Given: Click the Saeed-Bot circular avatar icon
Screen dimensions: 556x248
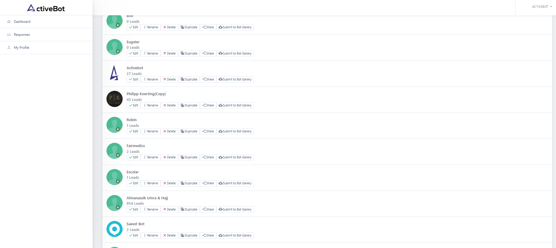Looking at the screenshot, I should pos(115,229).
